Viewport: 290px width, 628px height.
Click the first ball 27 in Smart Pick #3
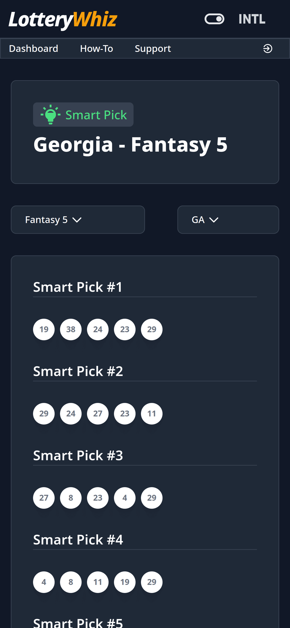tap(44, 498)
